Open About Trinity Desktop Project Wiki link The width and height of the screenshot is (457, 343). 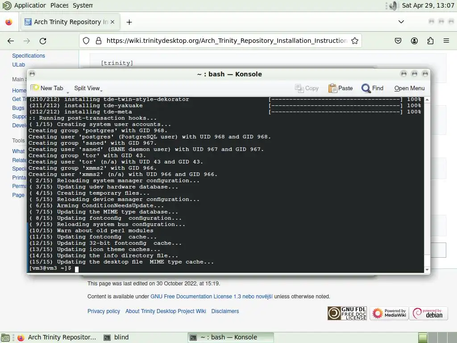(166, 311)
